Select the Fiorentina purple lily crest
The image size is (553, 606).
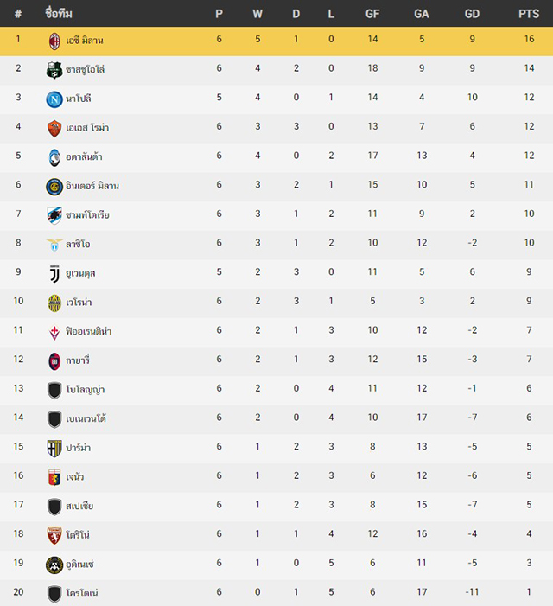[54, 332]
